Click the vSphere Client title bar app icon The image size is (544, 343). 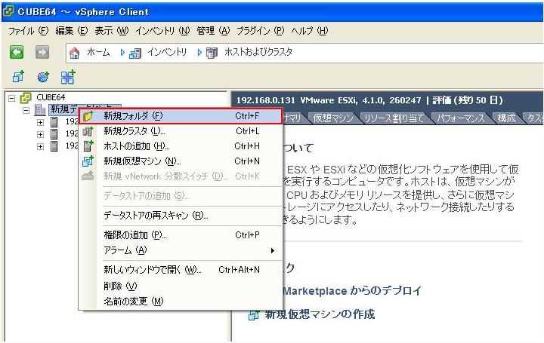[8, 11]
